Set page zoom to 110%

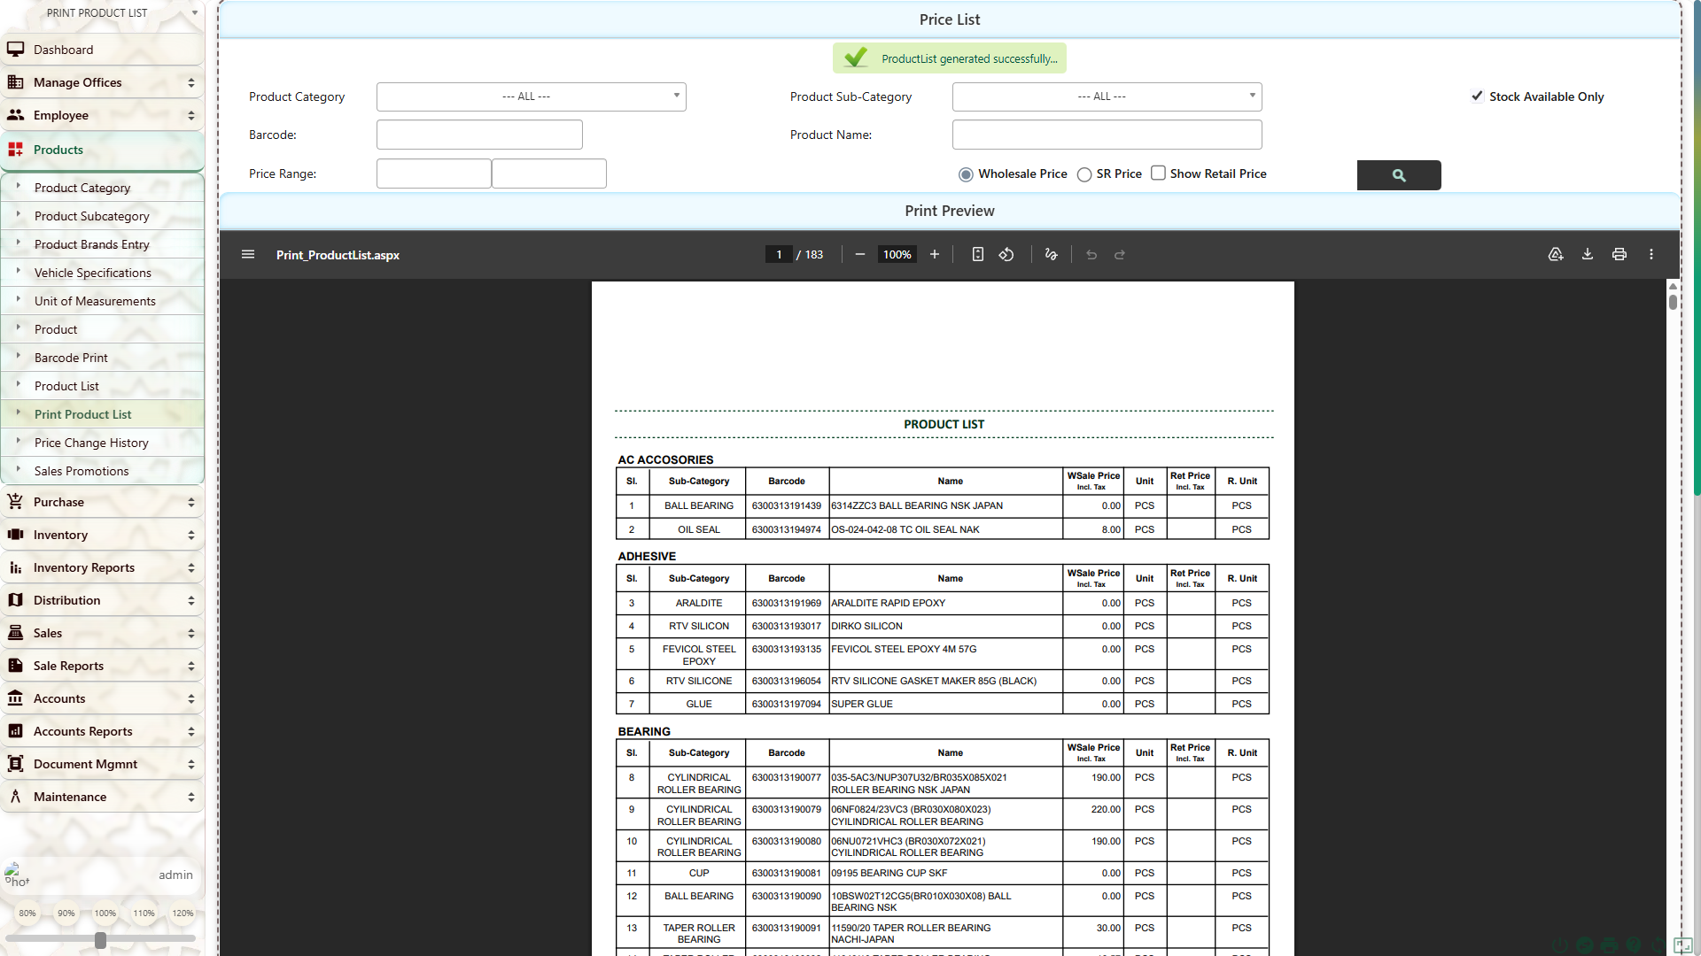144,913
